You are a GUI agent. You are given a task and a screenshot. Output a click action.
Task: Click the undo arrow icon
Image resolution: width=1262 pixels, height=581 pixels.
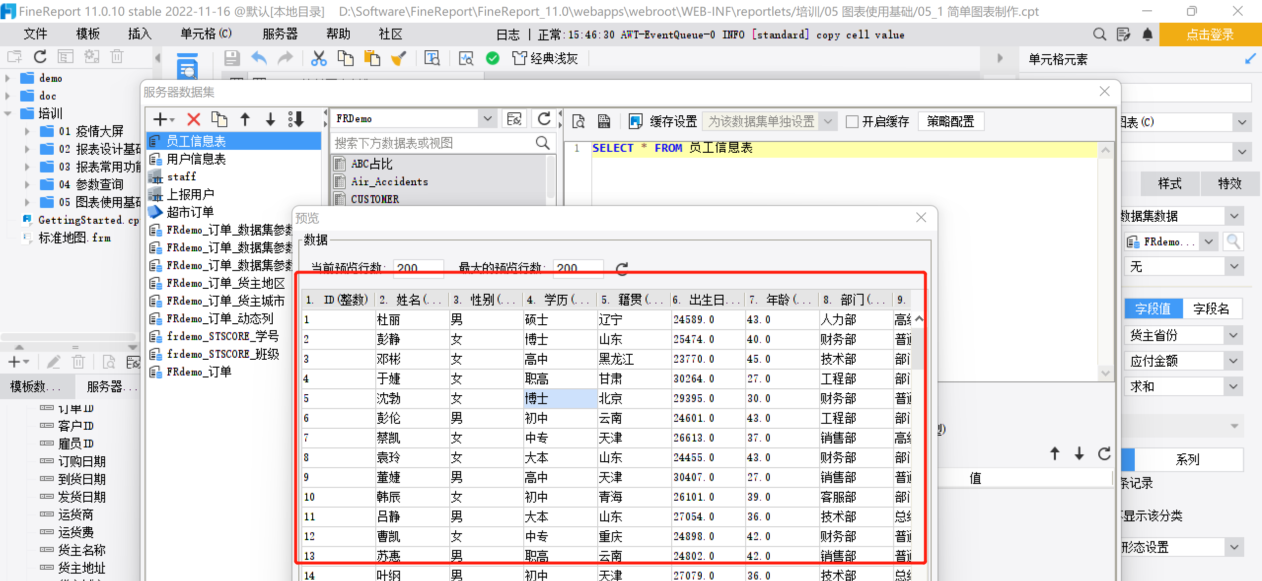(x=259, y=59)
